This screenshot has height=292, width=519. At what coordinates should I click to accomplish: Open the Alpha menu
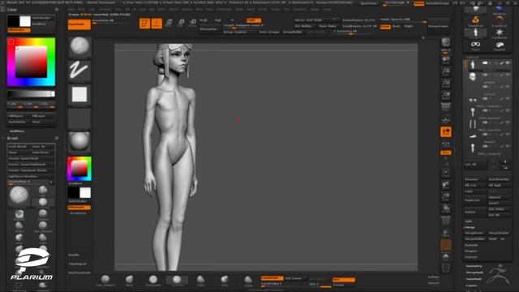(x=71, y=9)
